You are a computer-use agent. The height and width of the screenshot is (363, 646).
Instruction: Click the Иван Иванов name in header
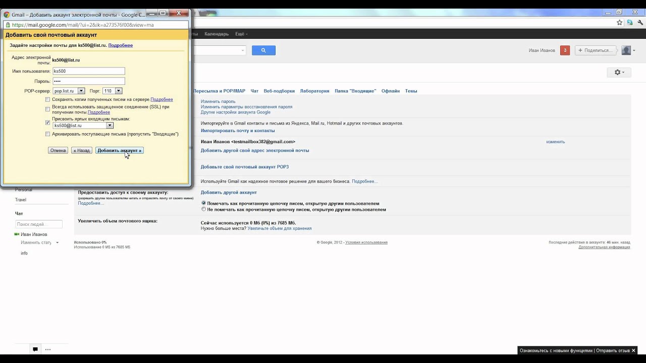click(542, 50)
